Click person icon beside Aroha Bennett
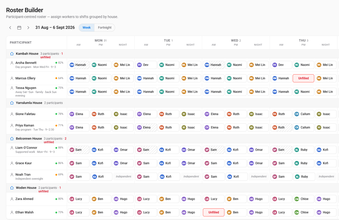Screen dimensions: 339x220 [x=12, y=63]
